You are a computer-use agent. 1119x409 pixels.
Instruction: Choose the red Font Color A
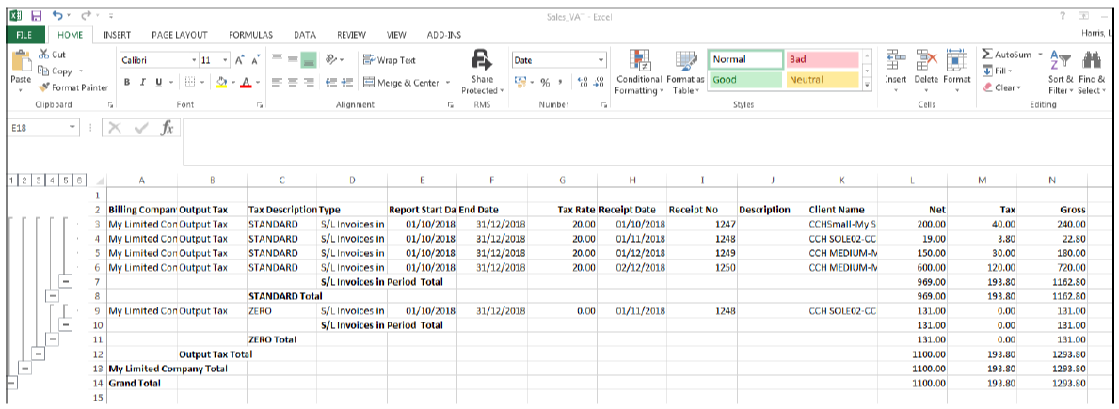pos(246,83)
